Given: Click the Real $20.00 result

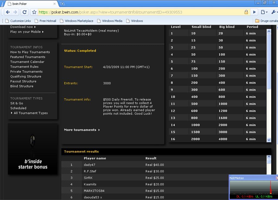Looking at the screenshot, I should point(154,185).
